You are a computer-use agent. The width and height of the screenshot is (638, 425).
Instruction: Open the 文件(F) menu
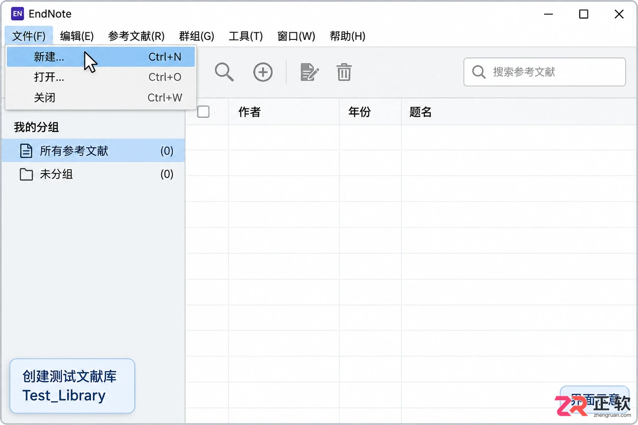pos(29,36)
